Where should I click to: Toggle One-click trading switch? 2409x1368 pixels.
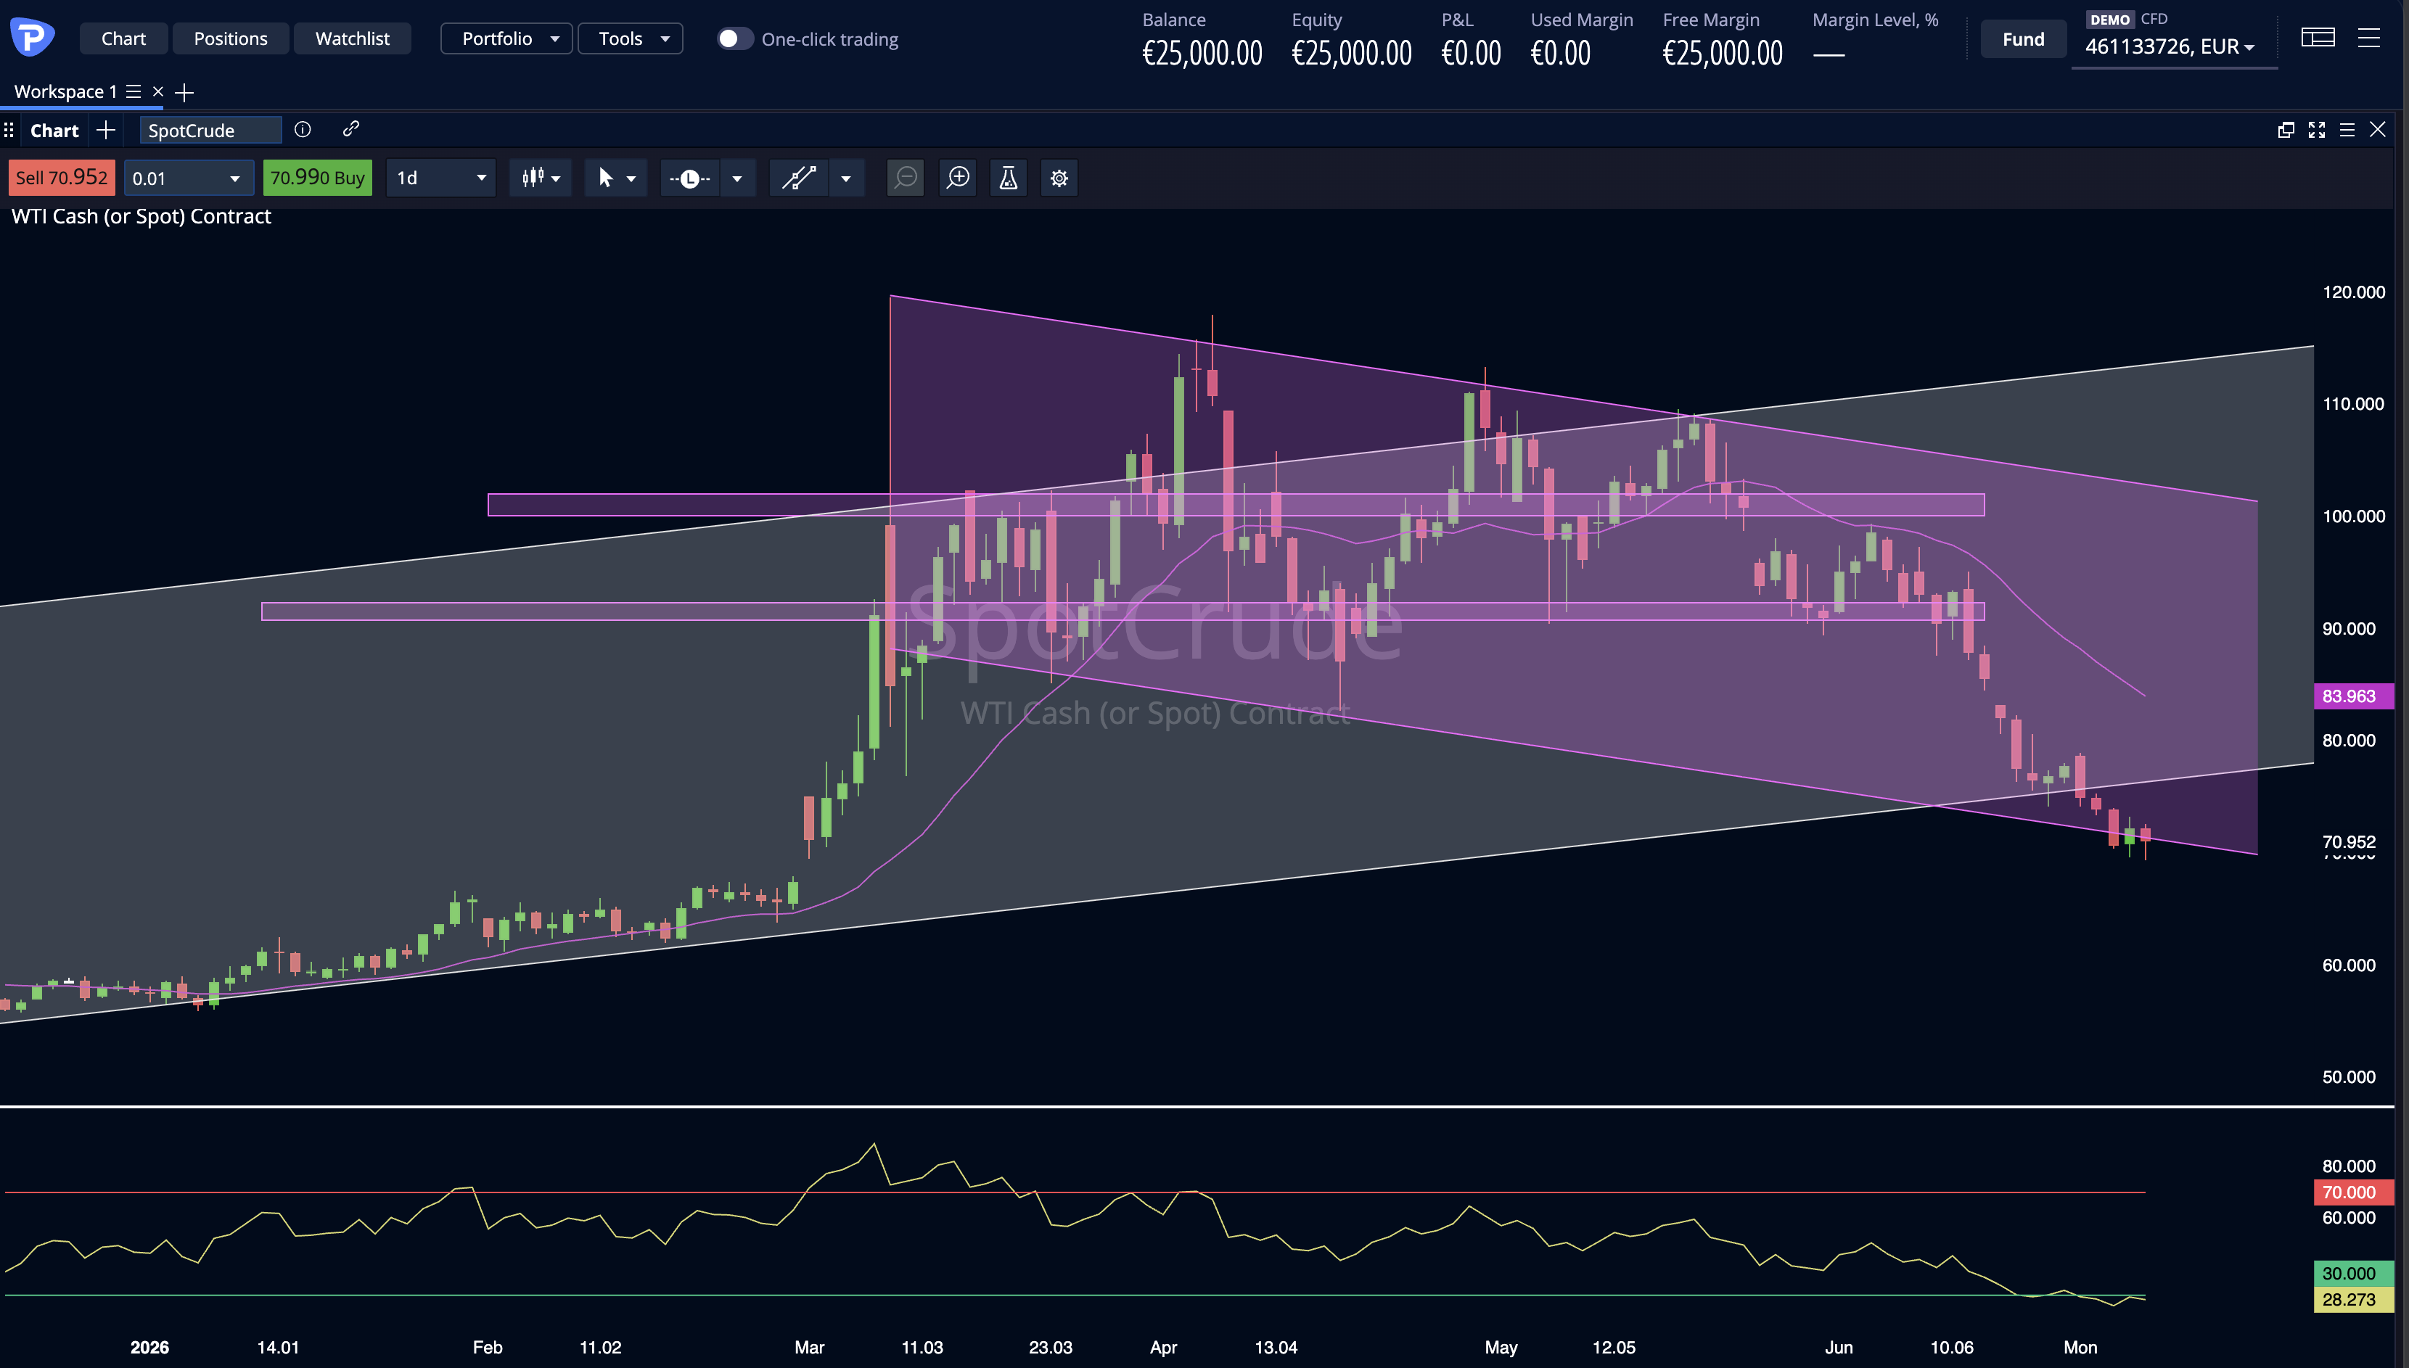coord(735,38)
